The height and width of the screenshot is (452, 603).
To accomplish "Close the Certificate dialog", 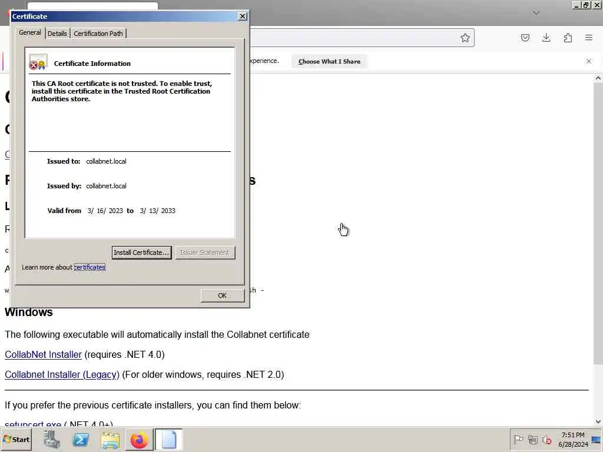I will pyautogui.click(x=242, y=16).
